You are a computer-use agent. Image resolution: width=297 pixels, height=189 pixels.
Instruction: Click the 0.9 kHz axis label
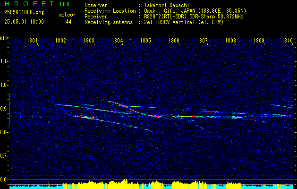4,109
